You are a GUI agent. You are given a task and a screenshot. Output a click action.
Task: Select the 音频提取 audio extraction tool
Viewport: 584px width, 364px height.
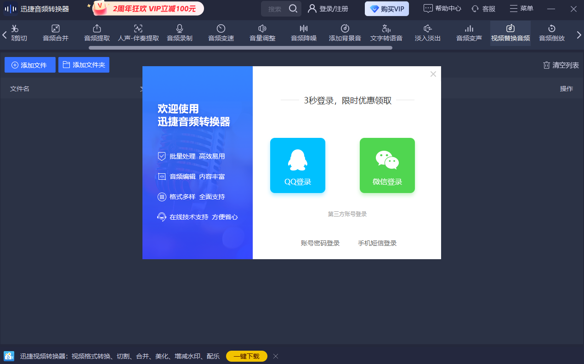click(x=96, y=33)
